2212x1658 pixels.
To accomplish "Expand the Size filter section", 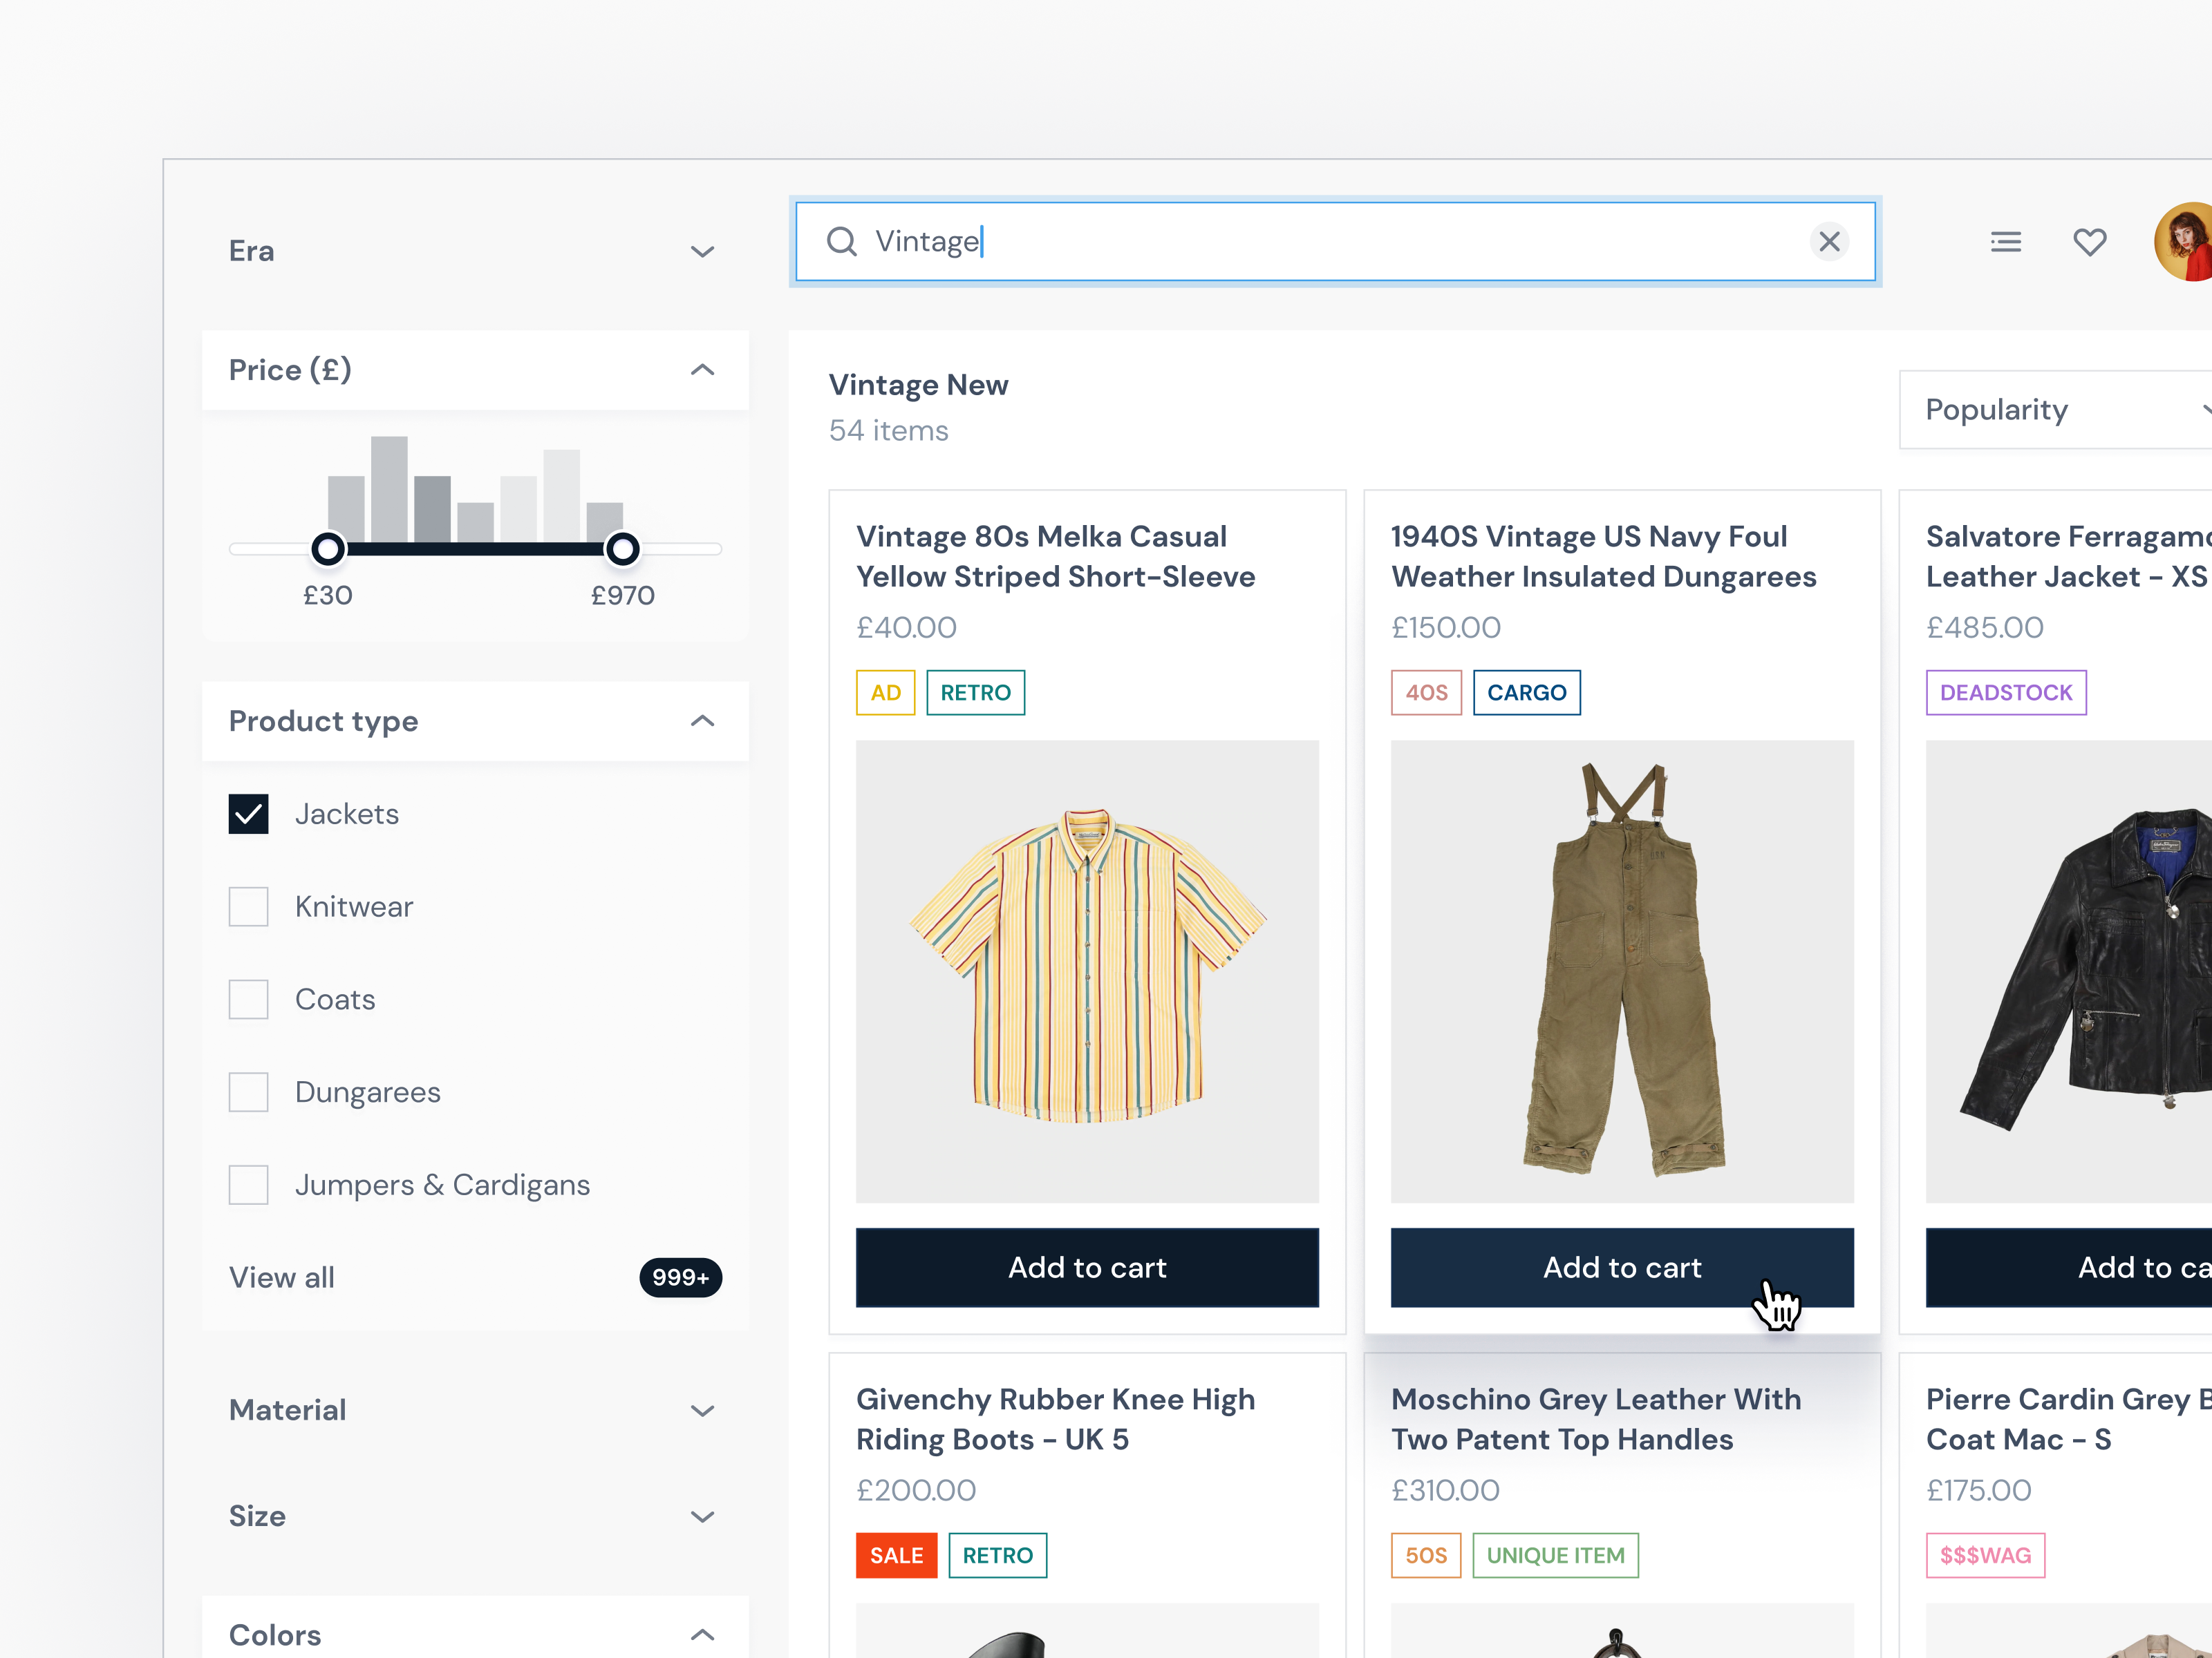I will click(475, 1516).
